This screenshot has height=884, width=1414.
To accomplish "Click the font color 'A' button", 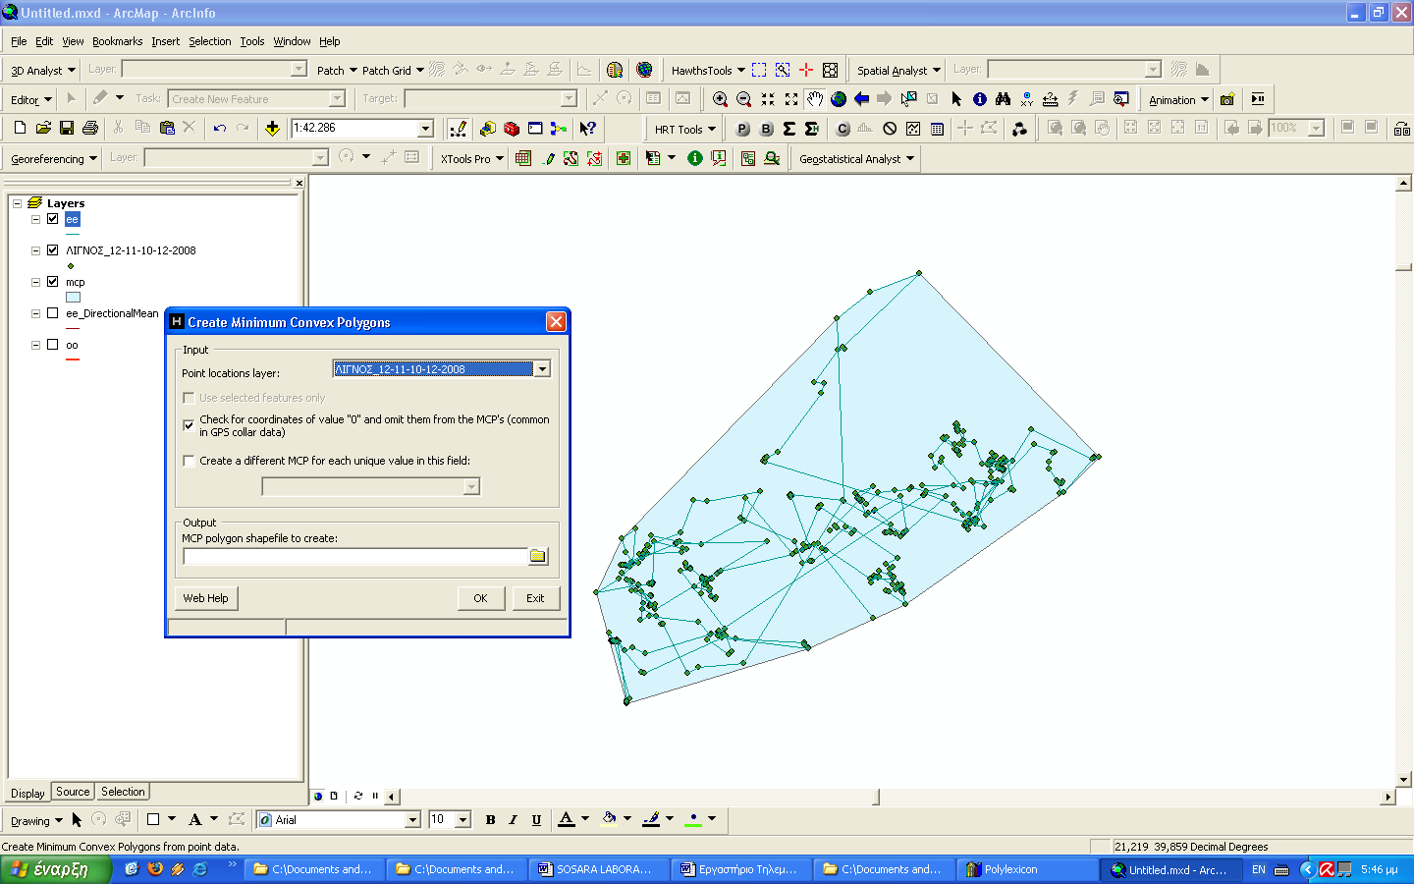I will tap(566, 819).
